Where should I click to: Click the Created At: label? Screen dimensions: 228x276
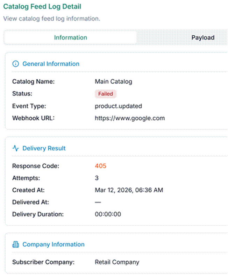[29, 190]
